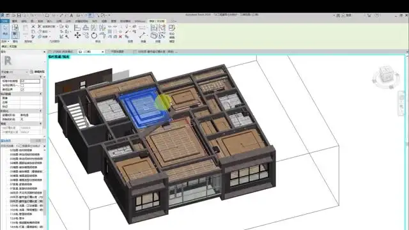The image size is (409, 230).
Task: Click Save in quick access toolbar
Action: 19,15
